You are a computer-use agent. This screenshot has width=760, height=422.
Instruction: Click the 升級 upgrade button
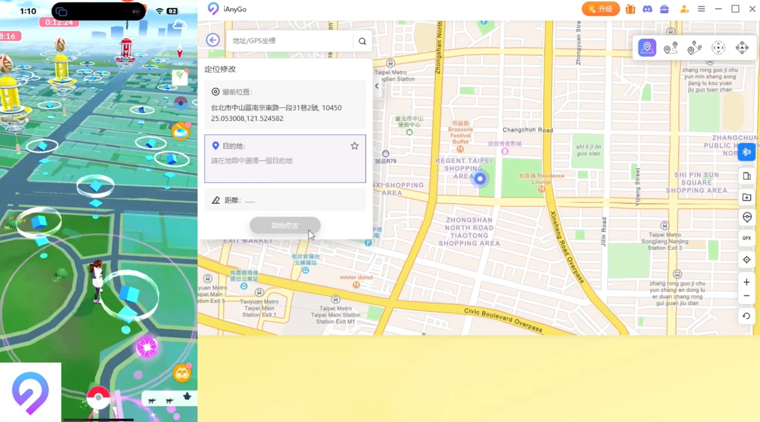click(x=600, y=9)
